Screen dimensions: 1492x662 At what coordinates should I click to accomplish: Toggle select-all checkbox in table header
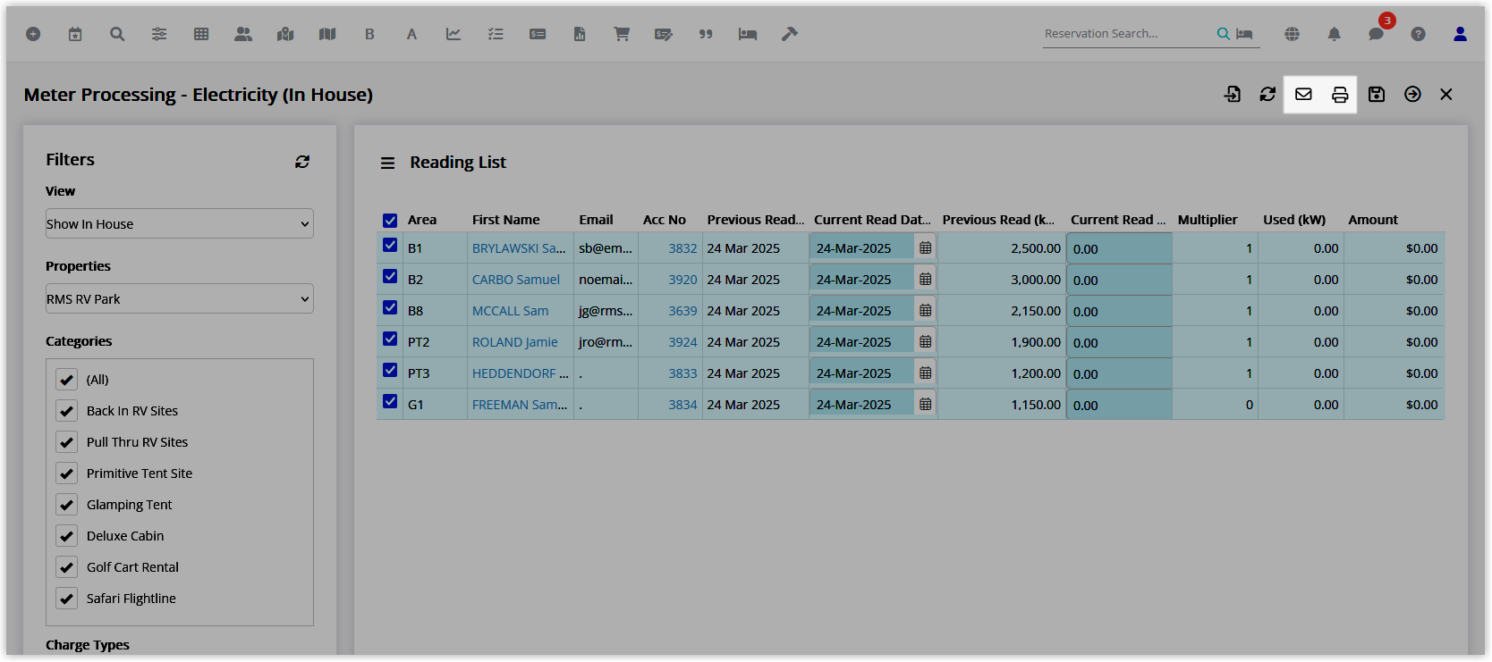point(390,221)
